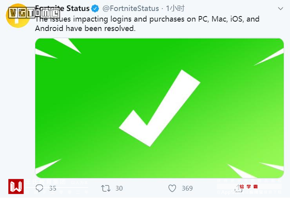Image resolution: width=290 pixels, height=200 pixels.
Task: Click the 拾学霸 watermark label
Action: click(248, 187)
